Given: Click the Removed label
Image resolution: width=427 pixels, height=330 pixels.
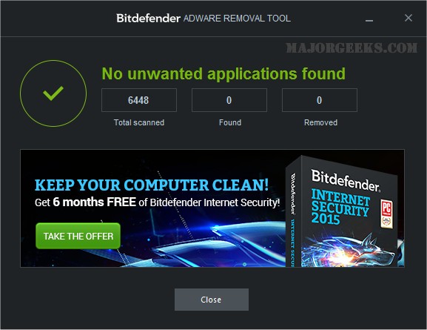Looking at the screenshot, I should 320,122.
